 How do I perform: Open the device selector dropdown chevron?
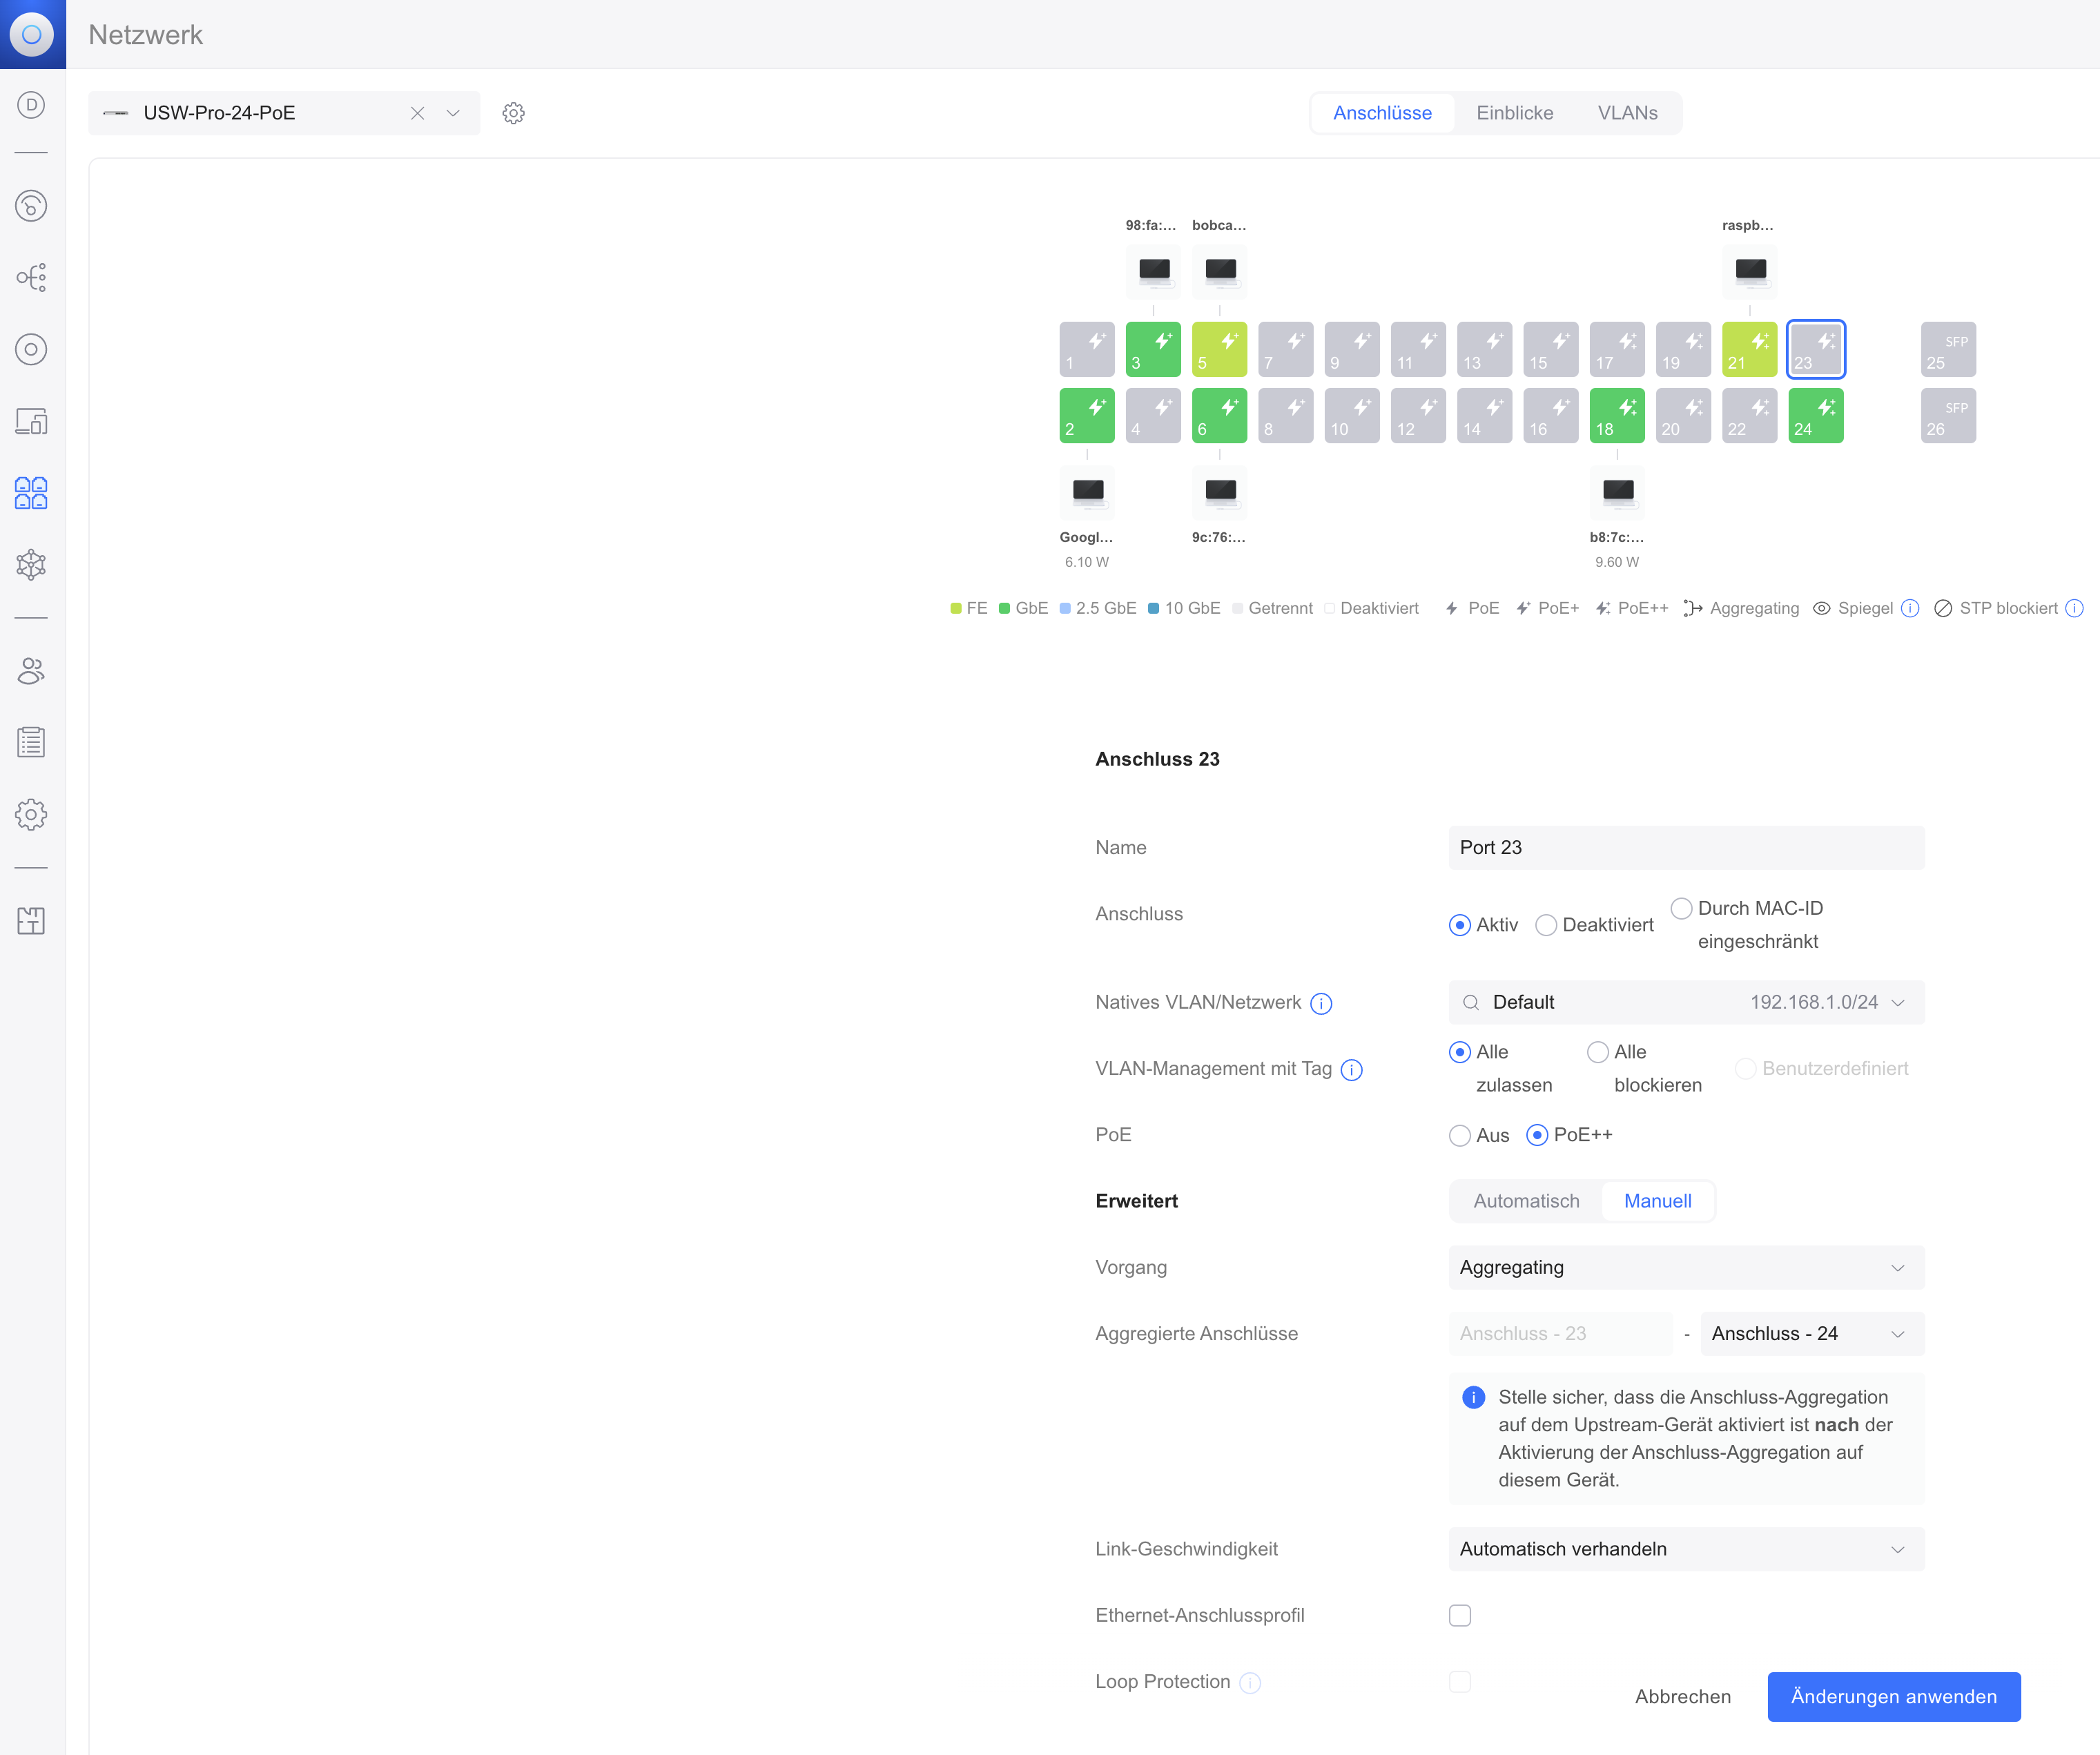pyautogui.click(x=453, y=113)
